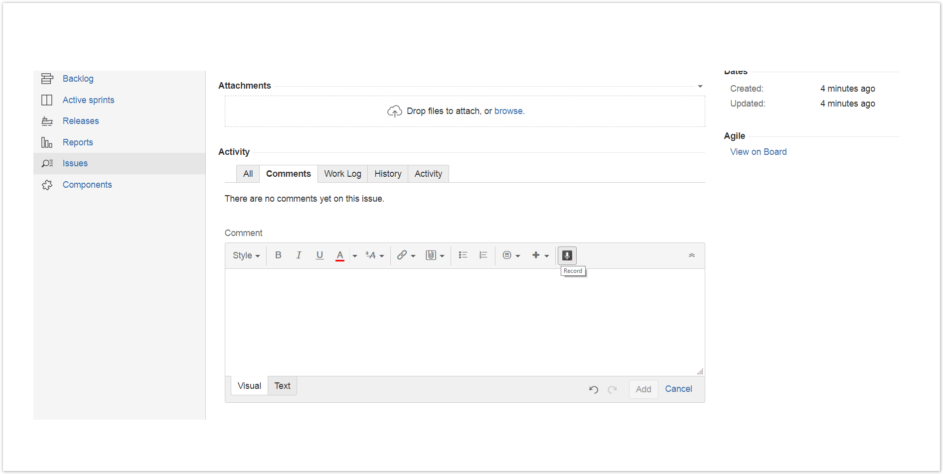Image resolution: width=943 pixels, height=474 pixels.
Task: Open the Work Log tab
Action: [342, 174]
